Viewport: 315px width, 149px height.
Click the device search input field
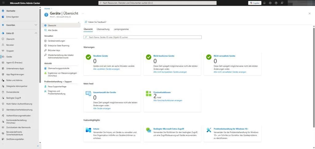tap(142, 37)
